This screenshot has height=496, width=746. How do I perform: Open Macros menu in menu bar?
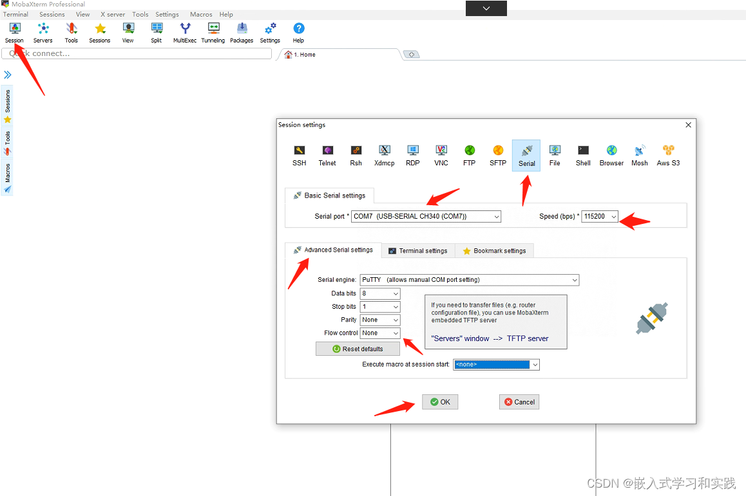(201, 14)
